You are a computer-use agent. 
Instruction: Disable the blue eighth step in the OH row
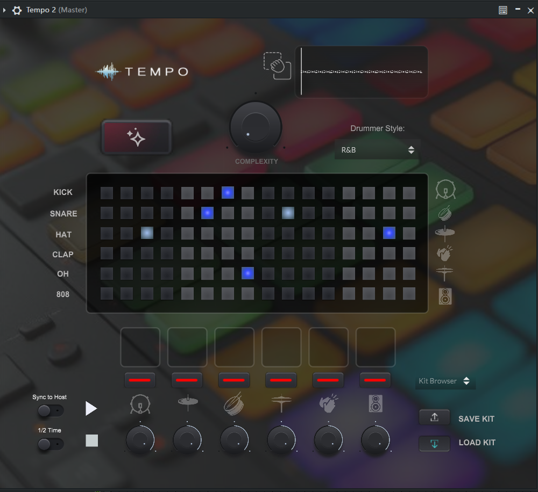tap(247, 273)
